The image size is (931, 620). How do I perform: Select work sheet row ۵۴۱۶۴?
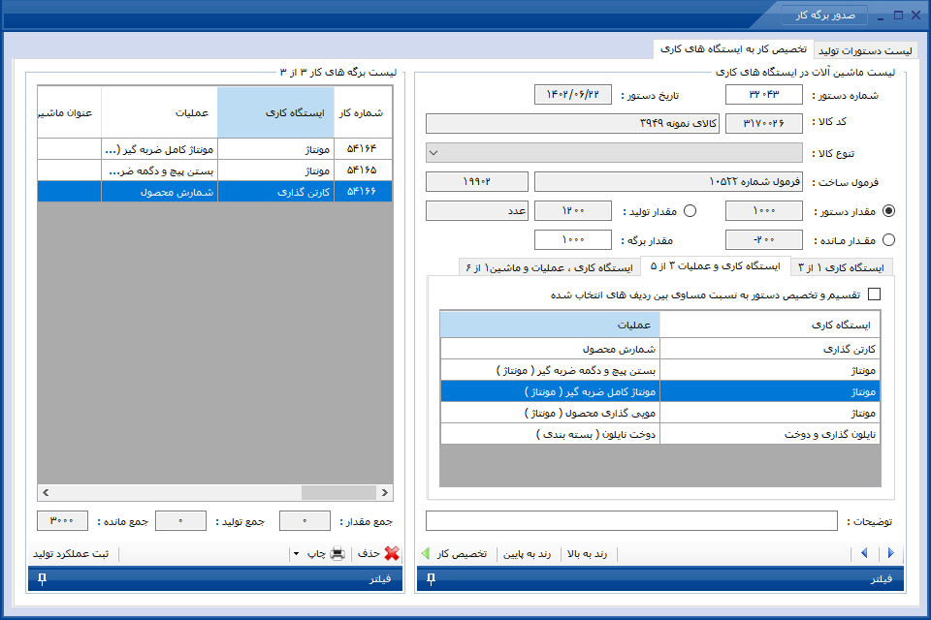pos(215,149)
